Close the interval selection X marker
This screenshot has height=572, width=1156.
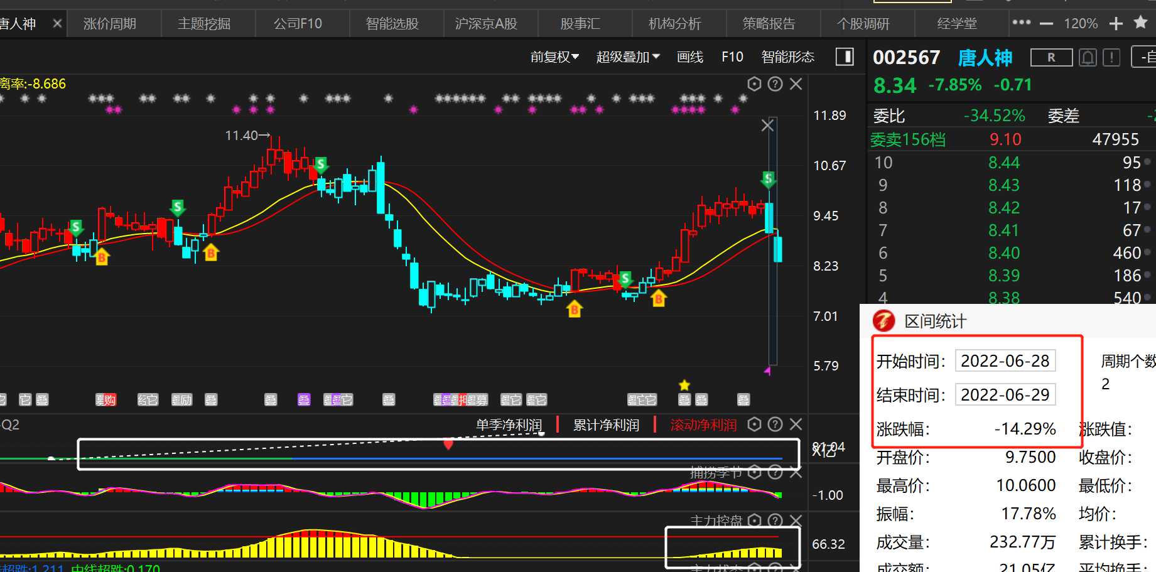pyautogui.click(x=767, y=126)
